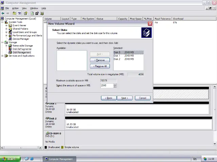Expand Performance Logs and Alerts node
Screen dimensions: 217x162
[6, 35]
